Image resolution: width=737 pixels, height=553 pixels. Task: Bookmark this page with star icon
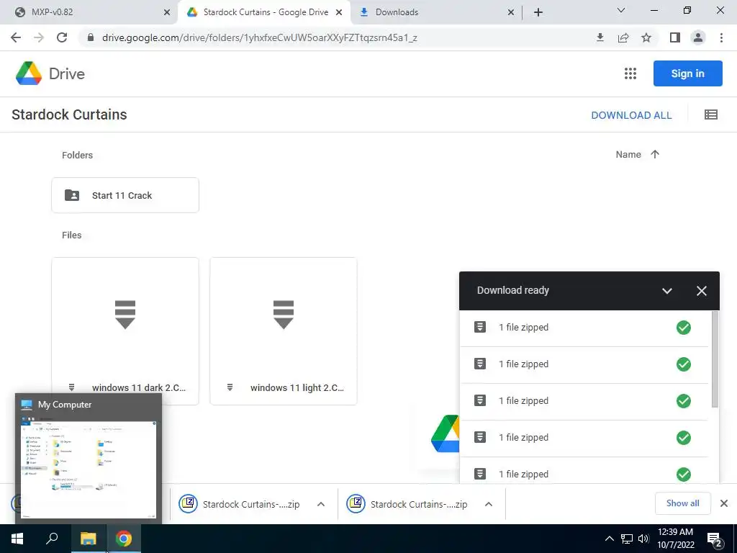coord(646,37)
